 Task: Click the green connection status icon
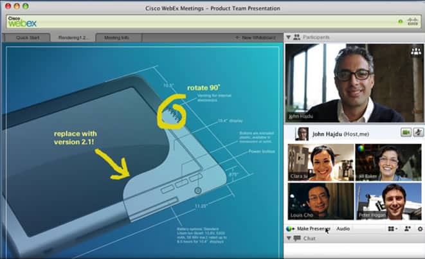point(401,21)
